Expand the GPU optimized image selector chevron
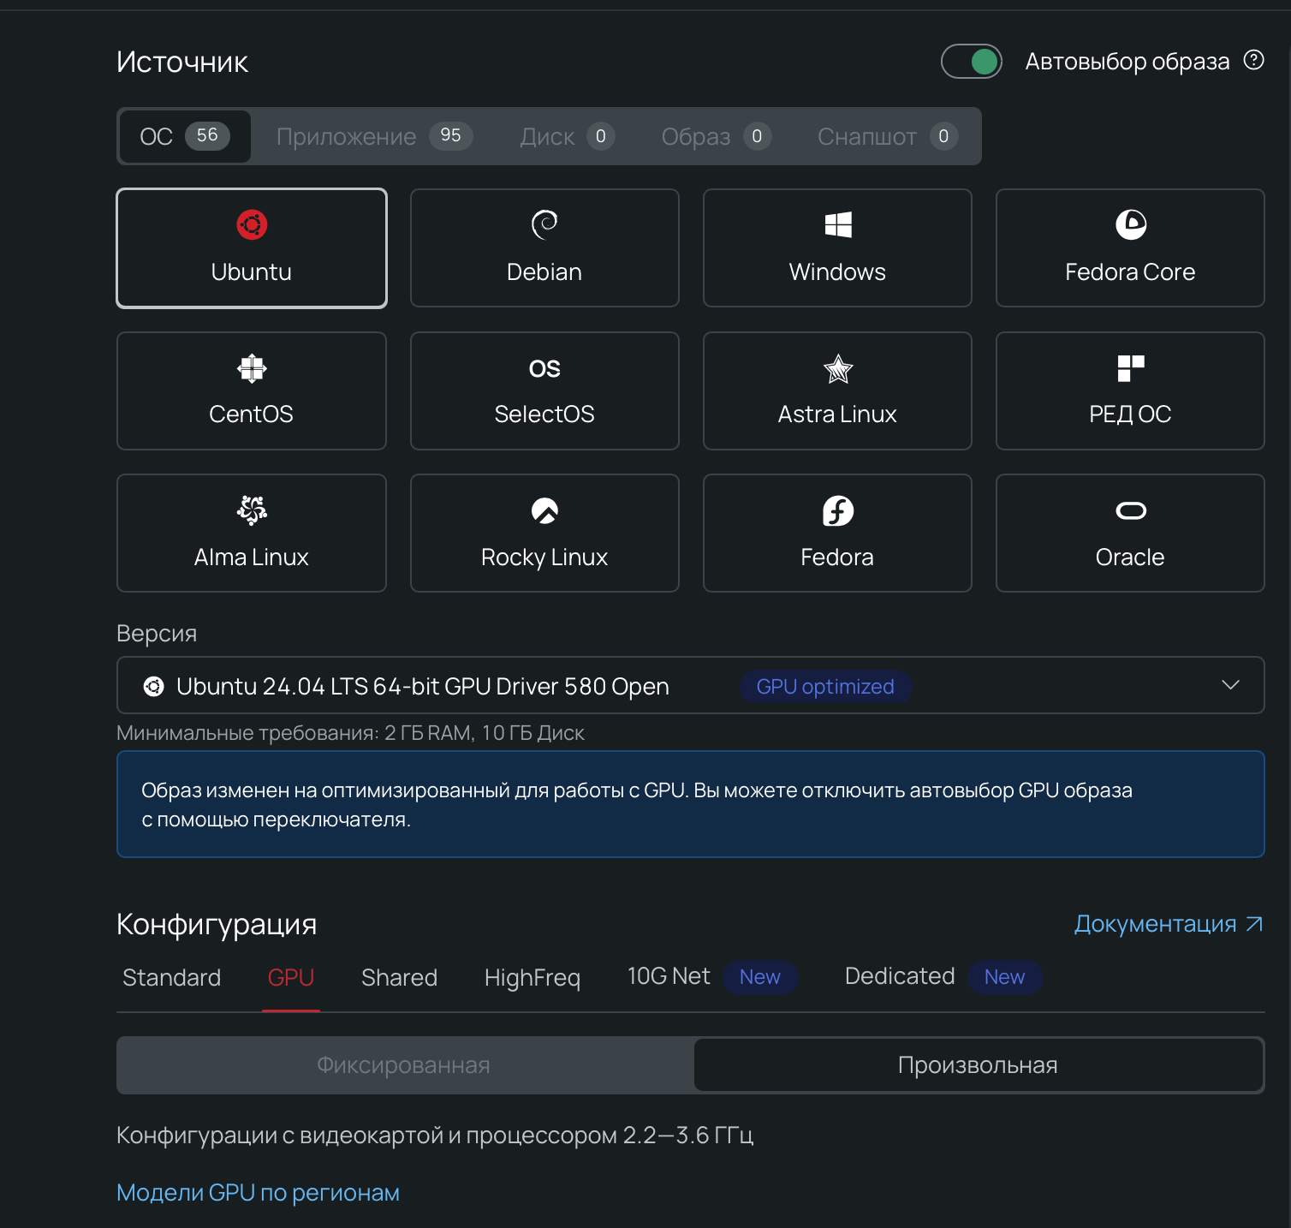The height and width of the screenshot is (1228, 1291). (x=1231, y=685)
